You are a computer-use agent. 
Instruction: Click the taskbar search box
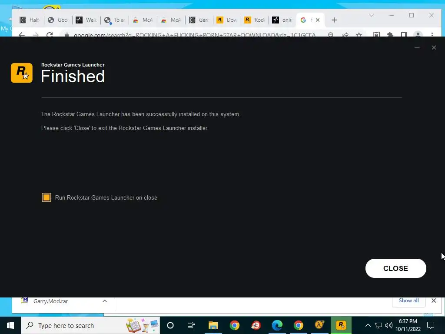click(90, 325)
